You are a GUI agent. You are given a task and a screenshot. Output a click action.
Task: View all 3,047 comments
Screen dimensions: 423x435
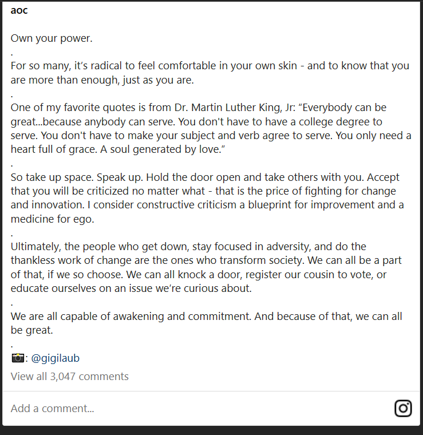69,376
